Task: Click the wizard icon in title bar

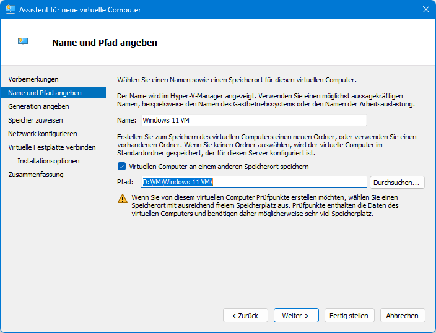Action: (x=10, y=10)
